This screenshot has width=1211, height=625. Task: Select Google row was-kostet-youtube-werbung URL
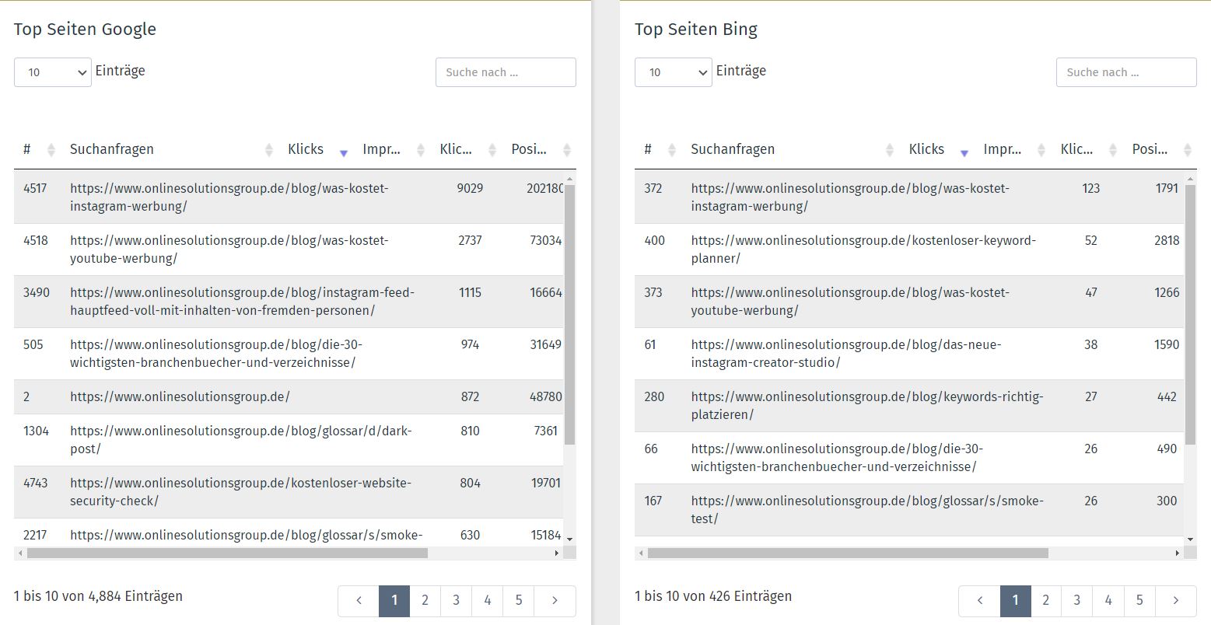tap(229, 250)
